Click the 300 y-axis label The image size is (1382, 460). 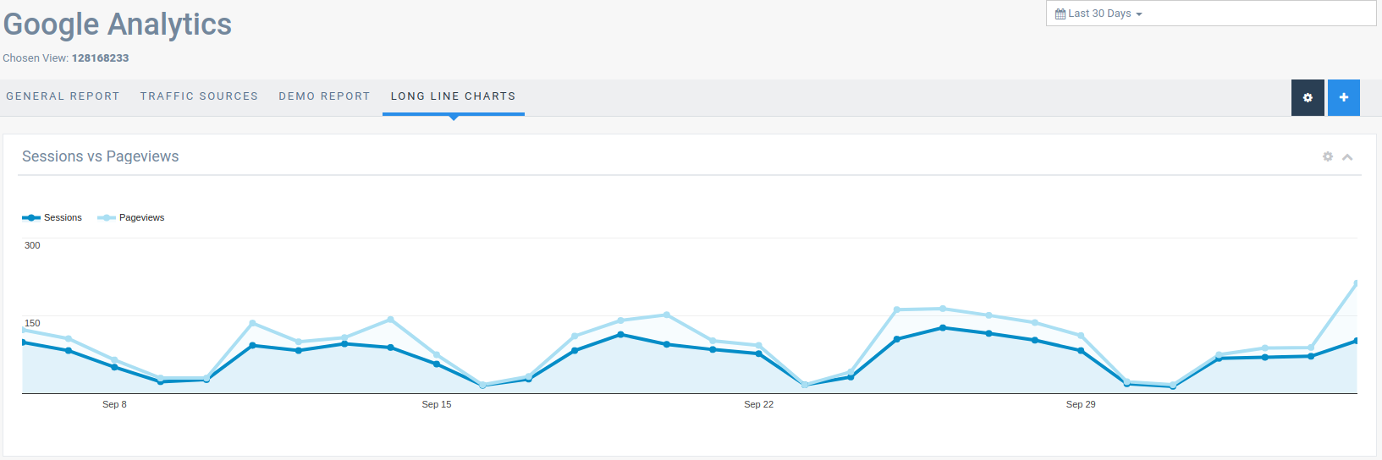point(32,245)
